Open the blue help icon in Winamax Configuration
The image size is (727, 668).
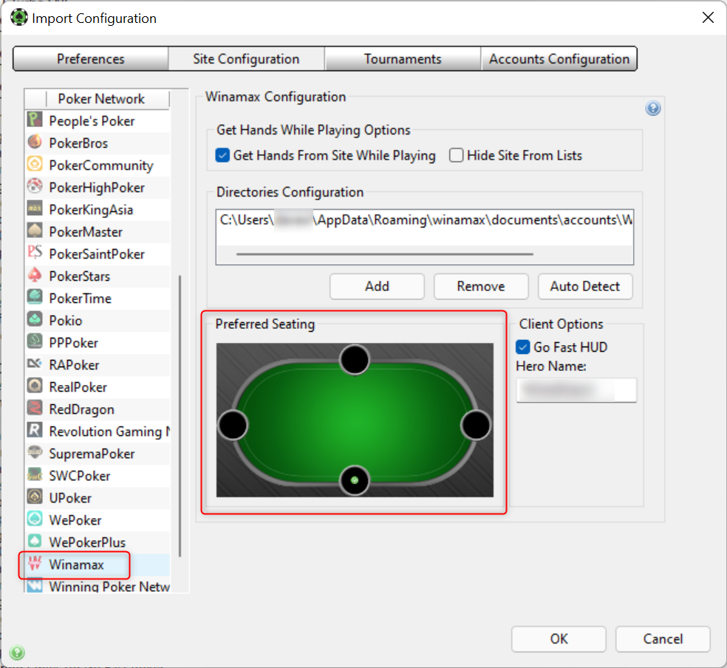pos(653,109)
